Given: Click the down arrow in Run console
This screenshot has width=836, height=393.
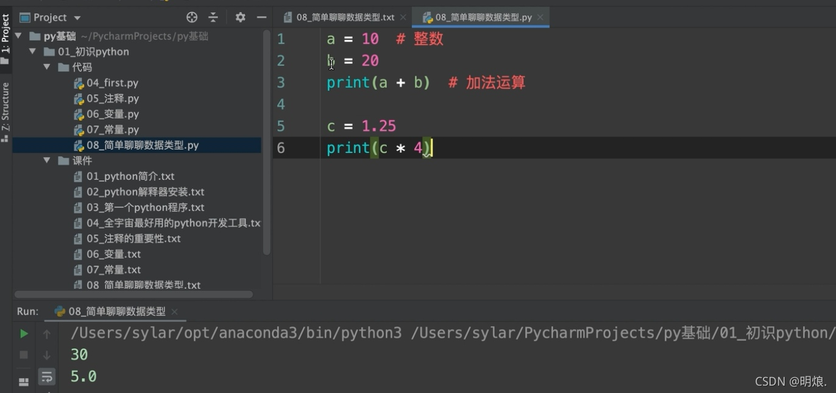Looking at the screenshot, I should point(47,355).
